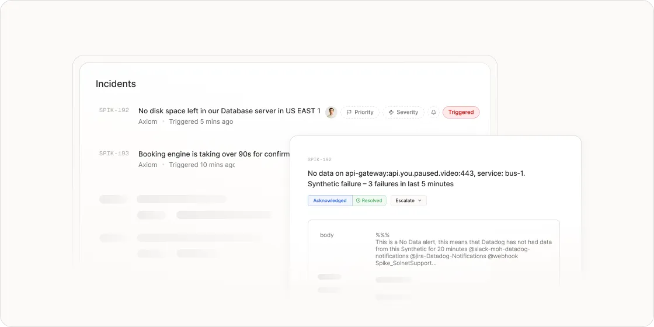Viewport: 654px width, 327px height.
Task: Open the No disk space left incident
Action: pyautogui.click(x=229, y=111)
